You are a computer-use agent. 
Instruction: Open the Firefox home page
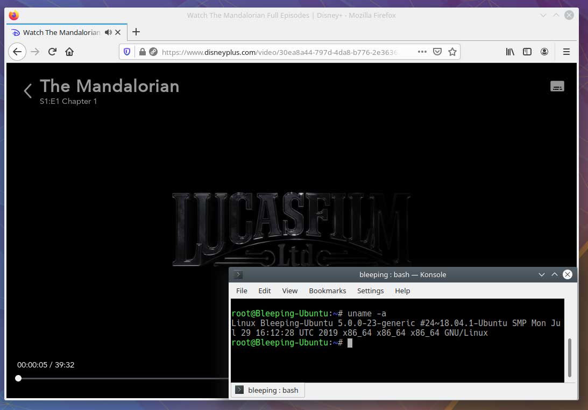[69, 52]
